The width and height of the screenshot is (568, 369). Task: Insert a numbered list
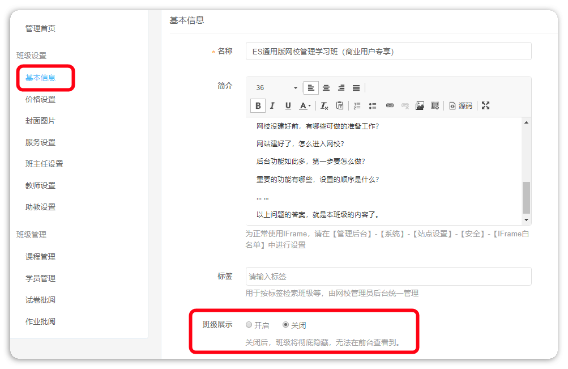pos(357,105)
